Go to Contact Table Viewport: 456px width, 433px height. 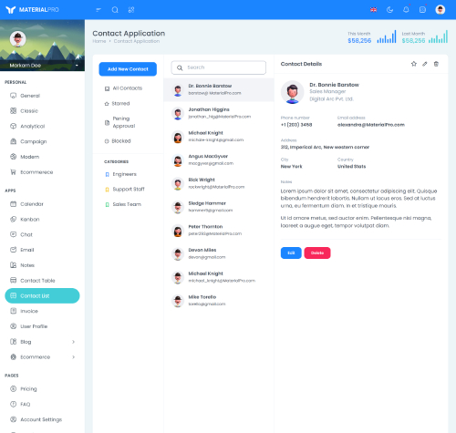pos(42,281)
